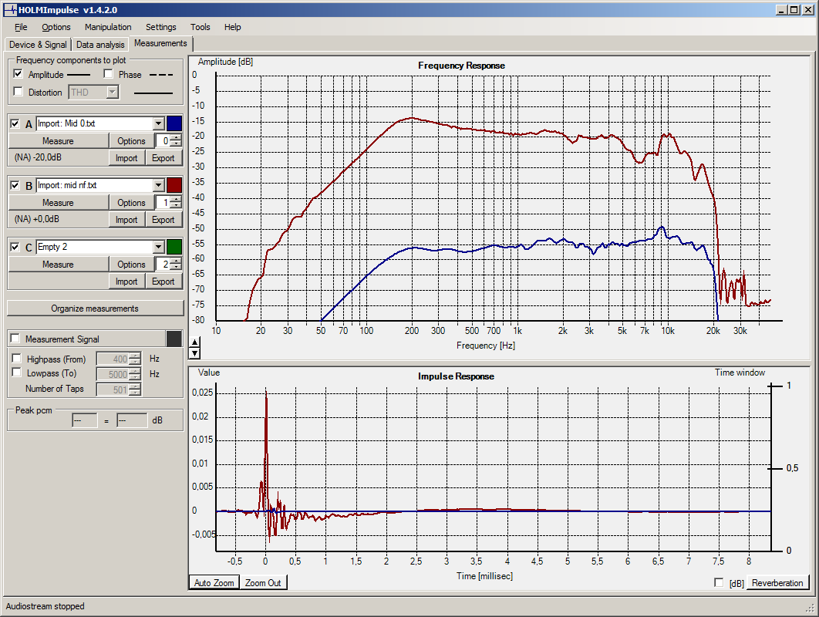Click Import button for measurement C
819x617 pixels.
126,282
